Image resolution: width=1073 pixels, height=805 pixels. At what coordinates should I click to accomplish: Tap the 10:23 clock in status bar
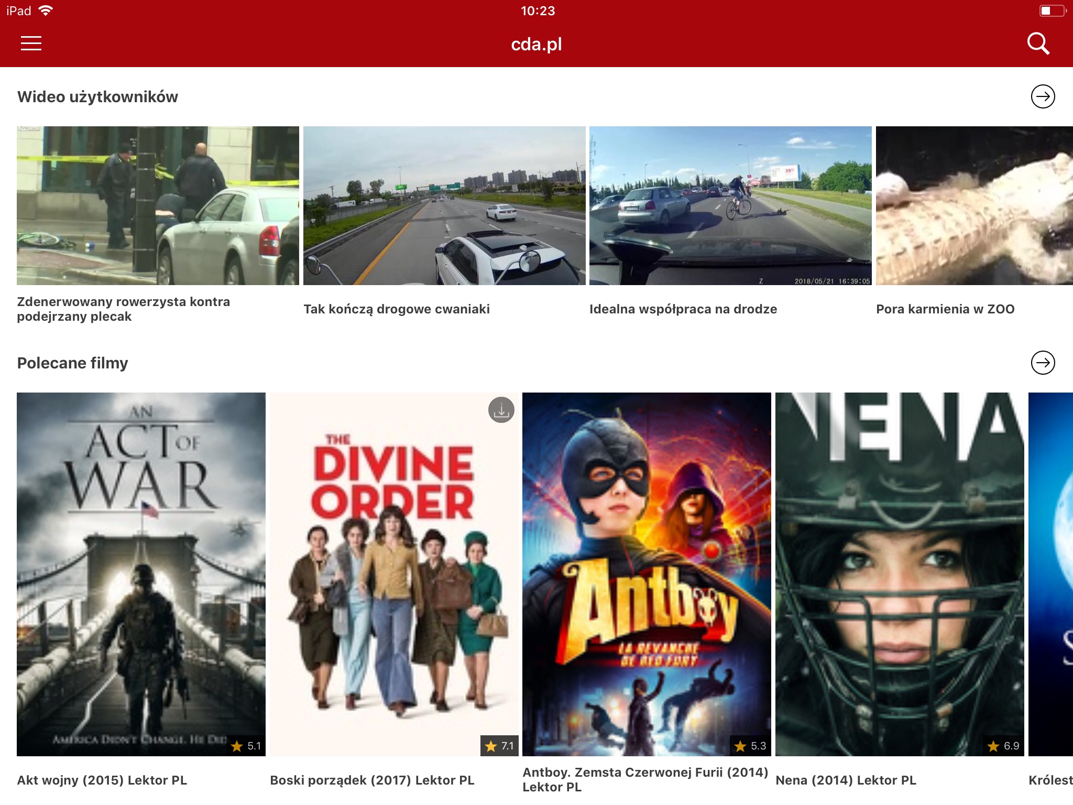[x=538, y=10]
